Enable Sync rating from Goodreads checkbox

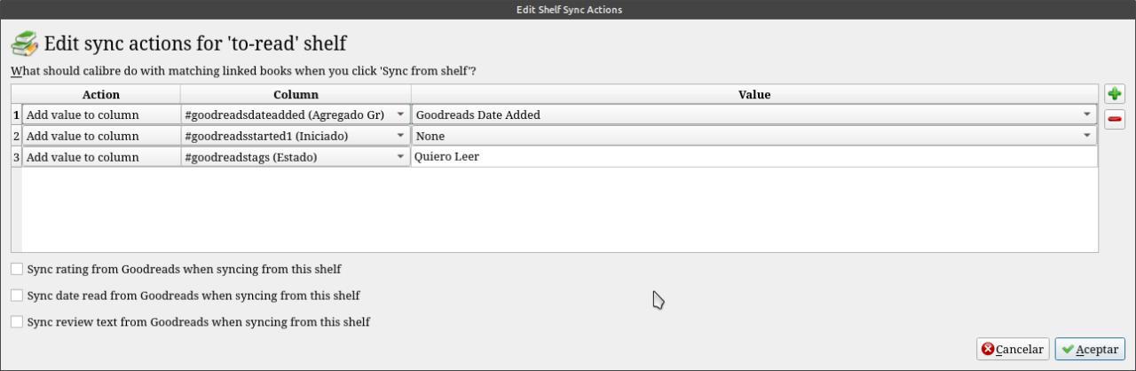(17, 269)
